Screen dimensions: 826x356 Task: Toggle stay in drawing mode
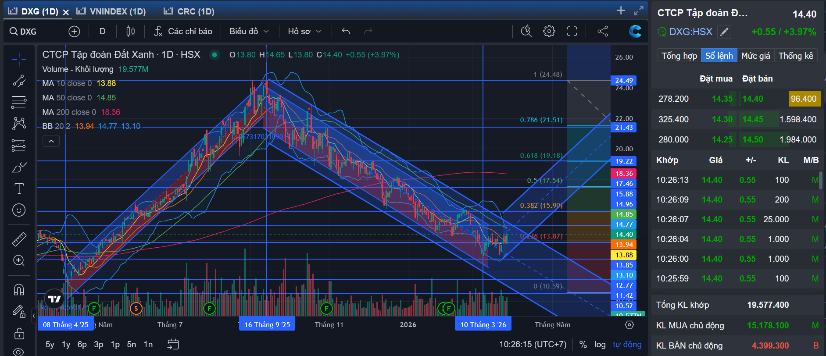coord(19,311)
